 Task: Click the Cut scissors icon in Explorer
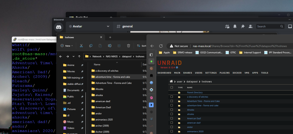pyautogui.click(x=81, y=46)
